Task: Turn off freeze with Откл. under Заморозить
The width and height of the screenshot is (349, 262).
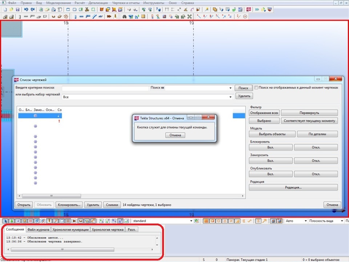Action: (x=316, y=160)
